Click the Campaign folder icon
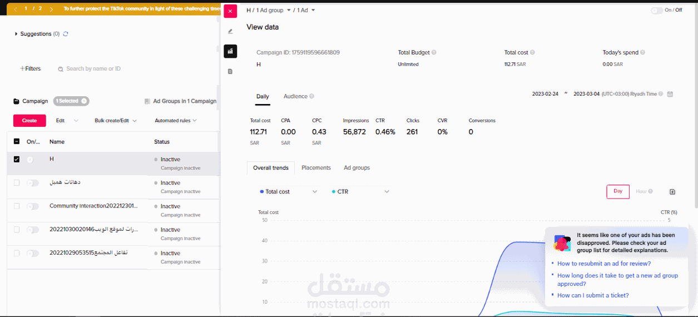The image size is (698, 317). coord(16,101)
